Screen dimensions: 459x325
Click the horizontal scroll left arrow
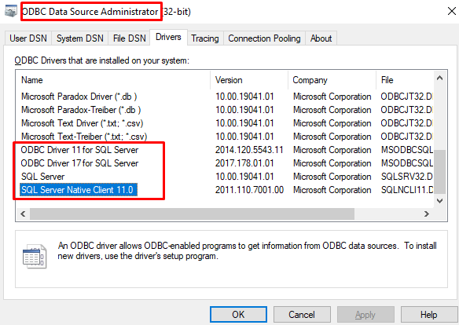pos(23,214)
